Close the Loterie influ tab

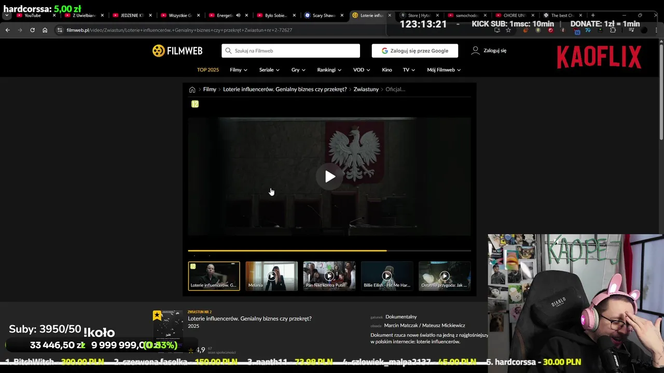point(390,16)
